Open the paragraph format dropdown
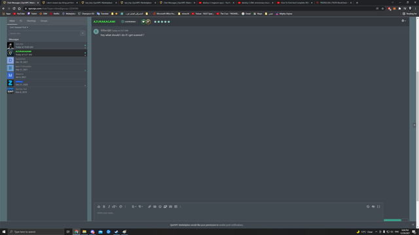Viewport: 419px width, 235px height. pyautogui.click(x=141, y=206)
